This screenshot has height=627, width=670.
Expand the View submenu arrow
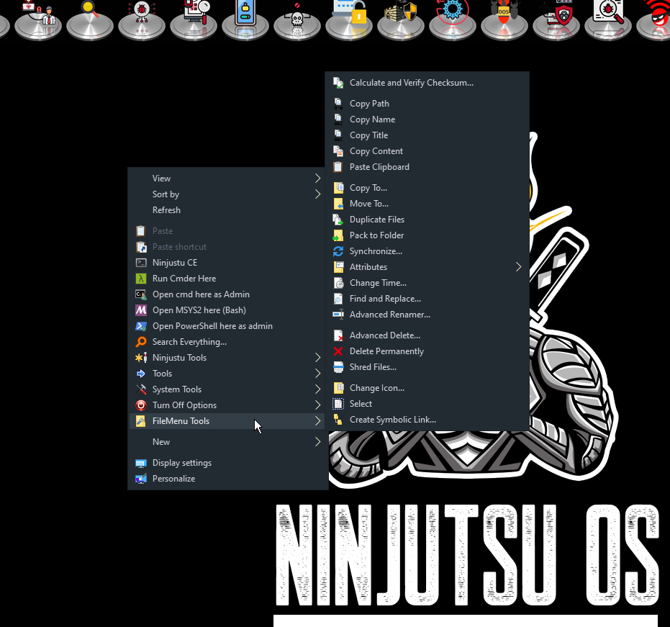[x=317, y=179]
